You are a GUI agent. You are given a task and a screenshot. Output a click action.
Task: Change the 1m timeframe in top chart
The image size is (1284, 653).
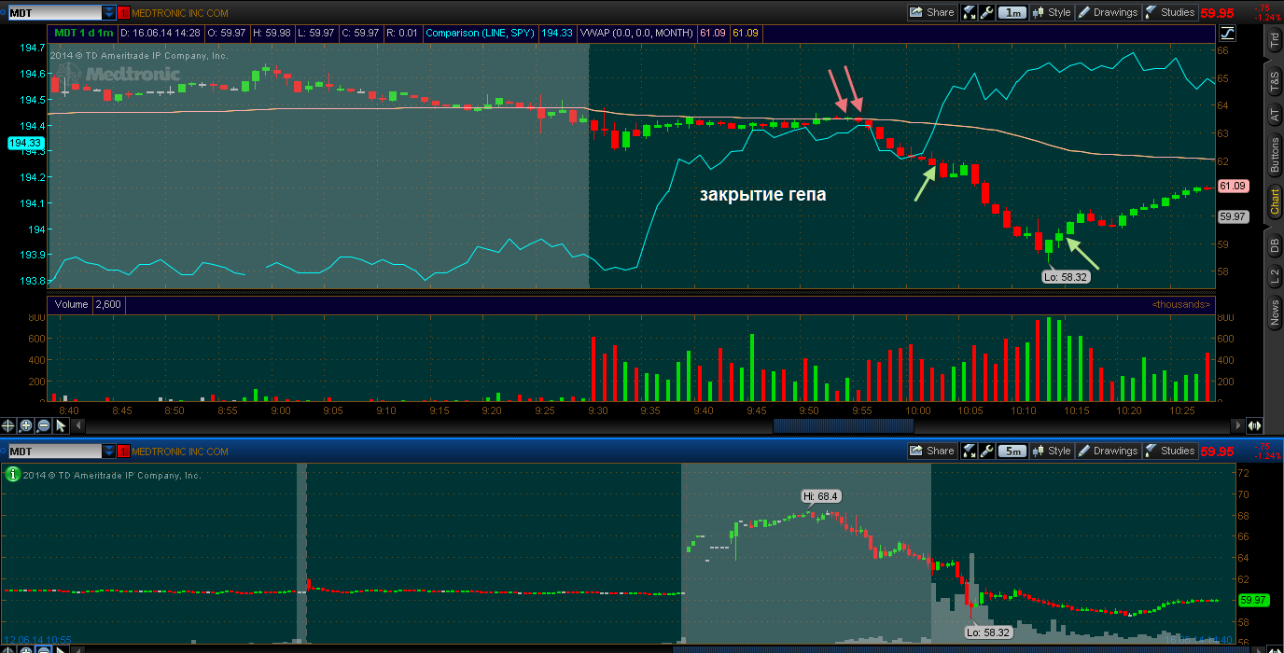1012,12
